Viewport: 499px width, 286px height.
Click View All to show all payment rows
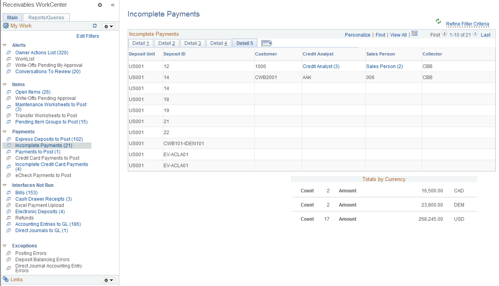pos(398,35)
